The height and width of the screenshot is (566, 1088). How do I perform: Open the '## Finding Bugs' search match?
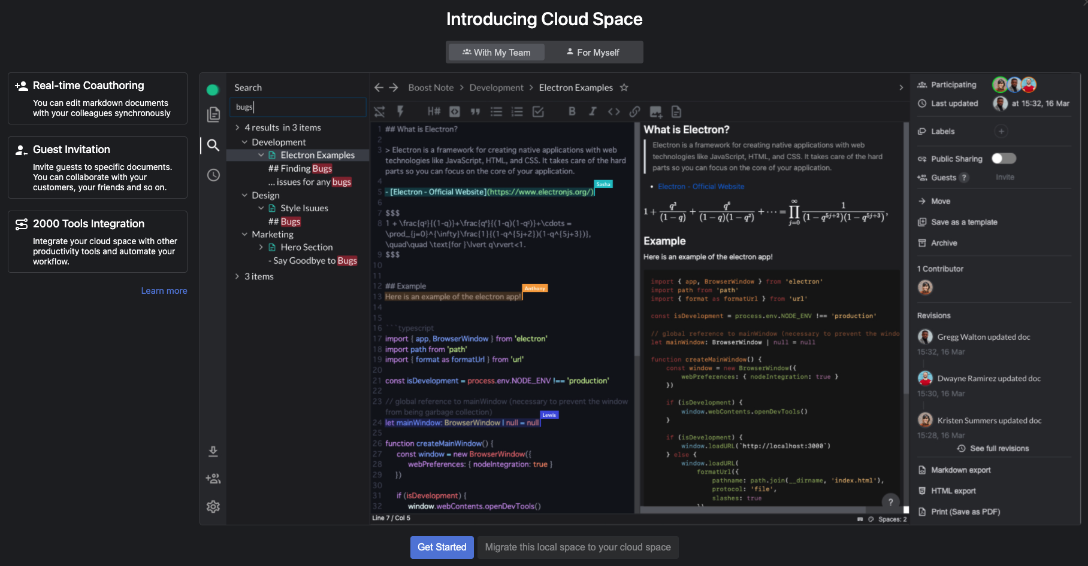click(300, 169)
